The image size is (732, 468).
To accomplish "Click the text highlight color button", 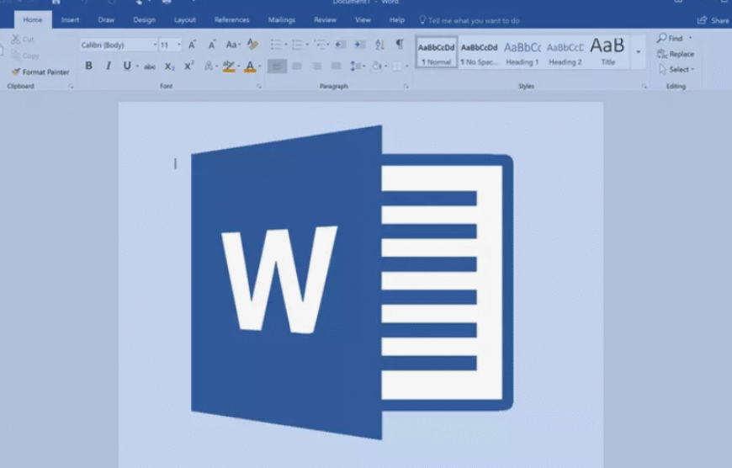I will click(229, 66).
